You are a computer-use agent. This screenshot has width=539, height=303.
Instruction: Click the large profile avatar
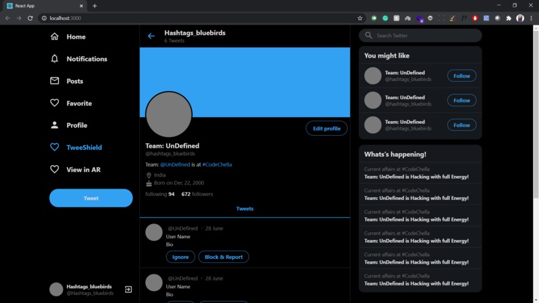click(169, 114)
